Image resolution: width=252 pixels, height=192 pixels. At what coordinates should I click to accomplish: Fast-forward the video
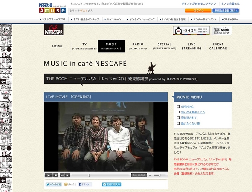tap(67, 175)
